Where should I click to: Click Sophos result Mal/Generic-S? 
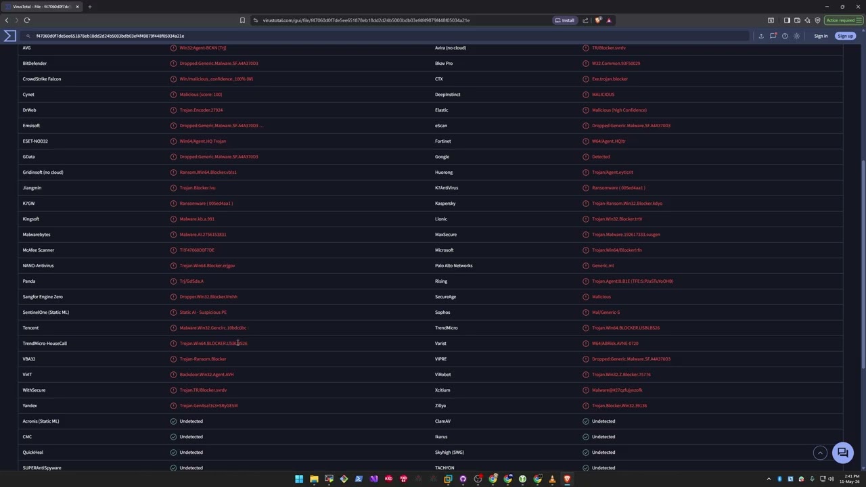point(606,312)
